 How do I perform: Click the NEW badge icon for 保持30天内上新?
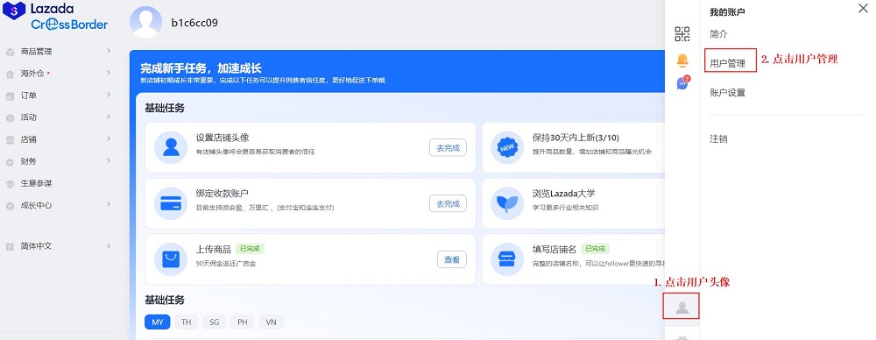(x=507, y=147)
